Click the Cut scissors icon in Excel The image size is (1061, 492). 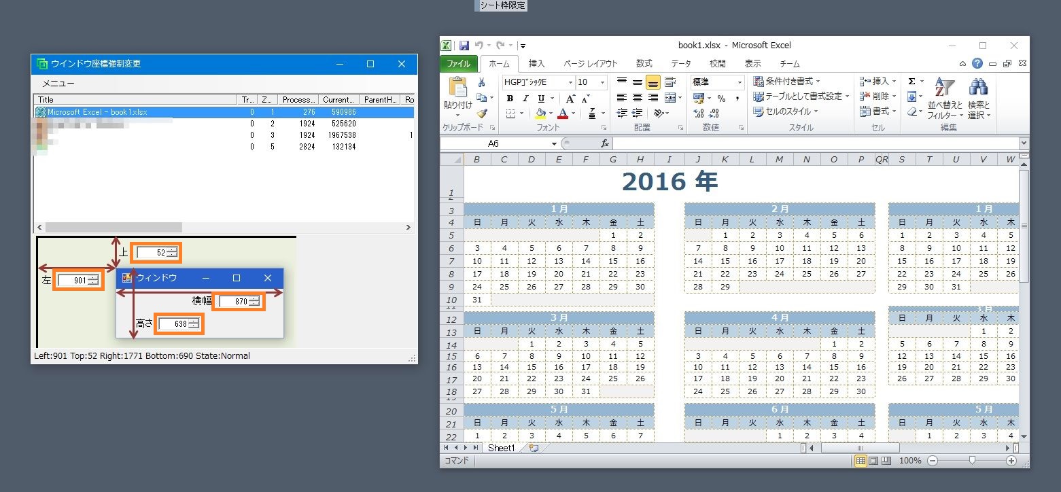481,82
